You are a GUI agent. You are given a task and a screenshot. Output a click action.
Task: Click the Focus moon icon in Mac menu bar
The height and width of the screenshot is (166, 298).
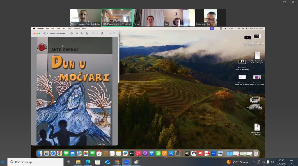point(226,28)
